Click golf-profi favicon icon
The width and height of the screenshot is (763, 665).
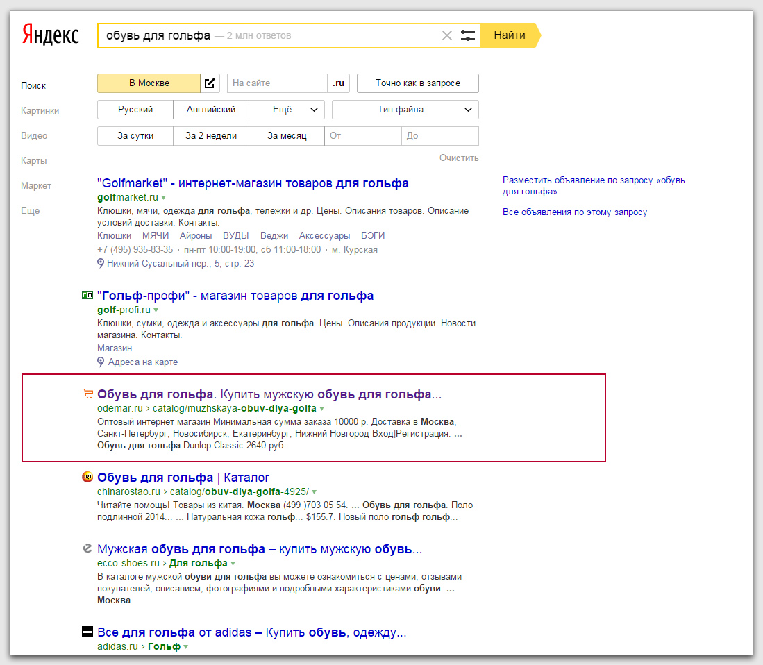coord(87,295)
